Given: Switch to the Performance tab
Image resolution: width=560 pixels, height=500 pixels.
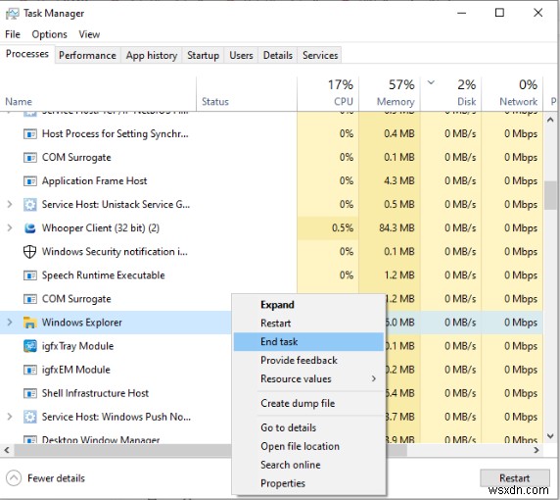Looking at the screenshot, I should coord(87,56).
